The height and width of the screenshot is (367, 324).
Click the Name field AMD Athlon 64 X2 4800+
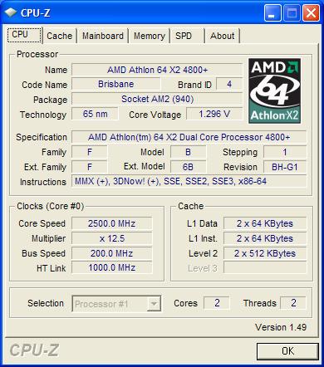point(157,70)
